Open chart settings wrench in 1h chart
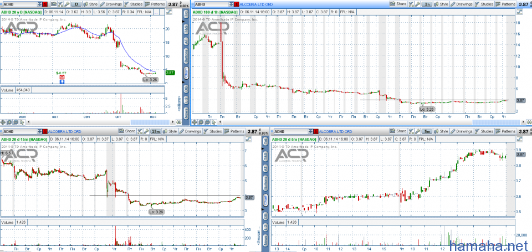 pyautogui.click(x=417, y=4)
